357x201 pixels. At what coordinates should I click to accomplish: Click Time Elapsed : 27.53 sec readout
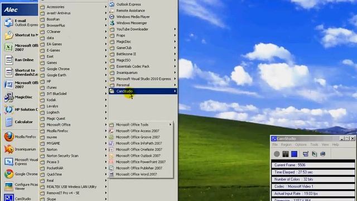(313, 172)
